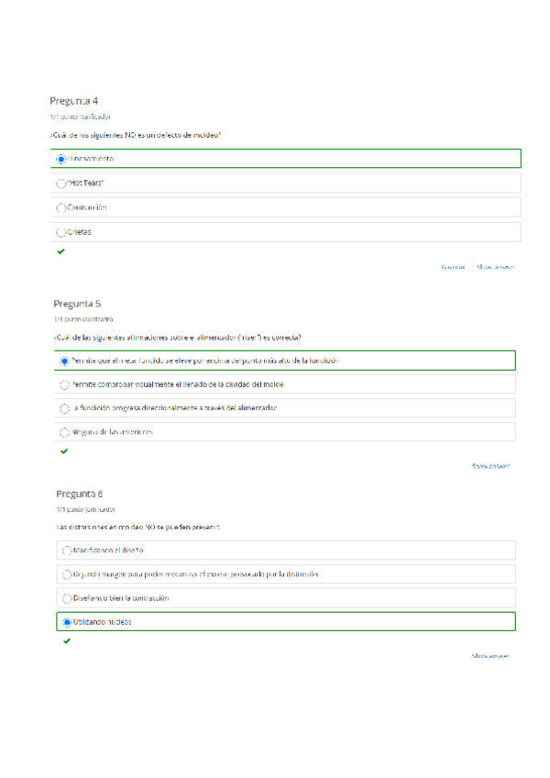Click the green checkmark under Pregunta 4
This screenshot has width=550, height=778.
(x=60, y=251)
